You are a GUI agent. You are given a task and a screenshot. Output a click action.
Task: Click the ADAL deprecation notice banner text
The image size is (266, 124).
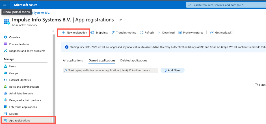click(168, 47)
